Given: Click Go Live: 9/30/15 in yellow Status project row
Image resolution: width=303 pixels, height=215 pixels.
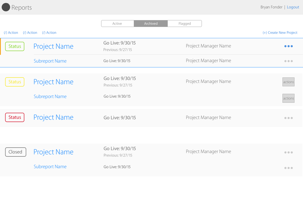Looking at the screenshot, I should (x=120, y=78).
